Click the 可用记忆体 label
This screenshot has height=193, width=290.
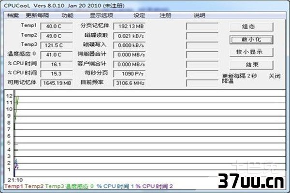click(x=22, y=82)
